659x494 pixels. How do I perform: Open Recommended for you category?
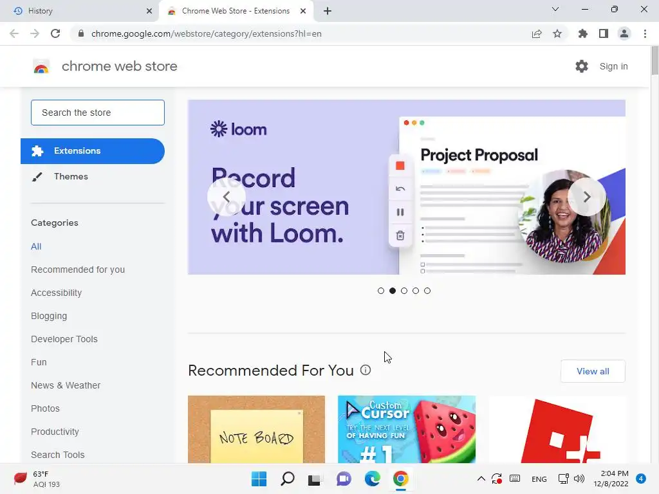pos(78,270)
